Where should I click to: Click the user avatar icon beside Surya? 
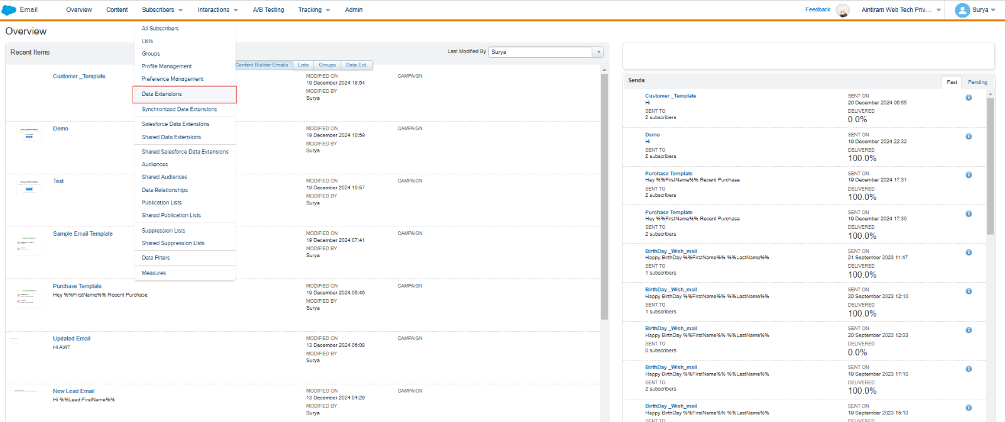pos(962,10)
